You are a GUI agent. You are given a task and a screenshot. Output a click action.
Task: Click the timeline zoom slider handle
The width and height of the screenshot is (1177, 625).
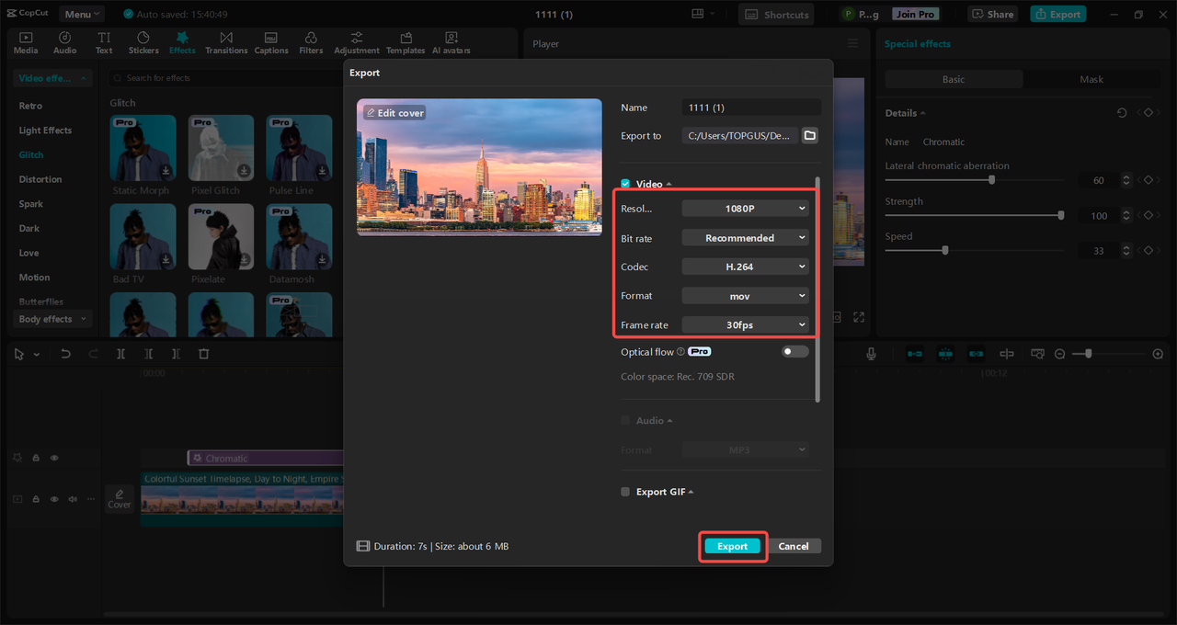point(1089,354)
